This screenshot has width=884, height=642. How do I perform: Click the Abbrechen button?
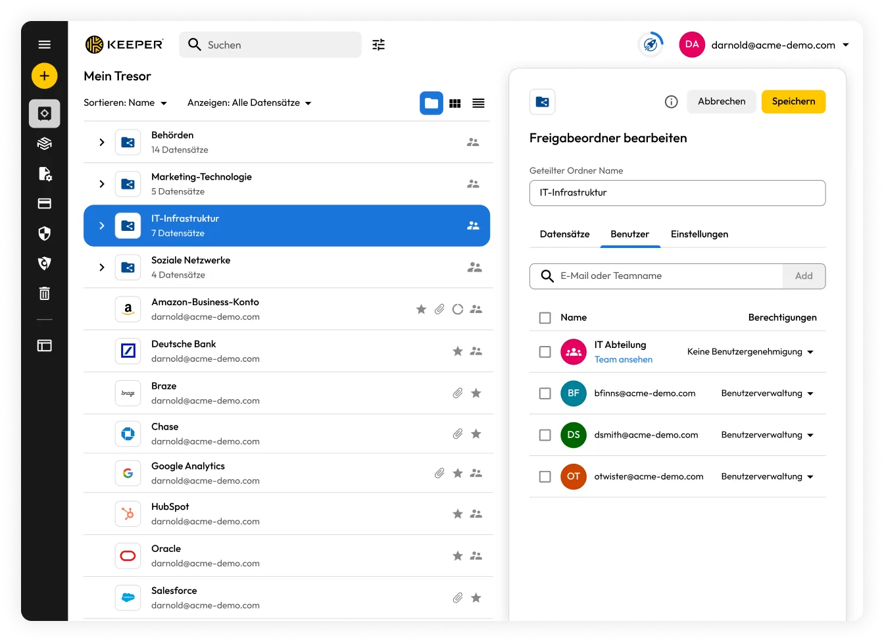click(722, 101)
